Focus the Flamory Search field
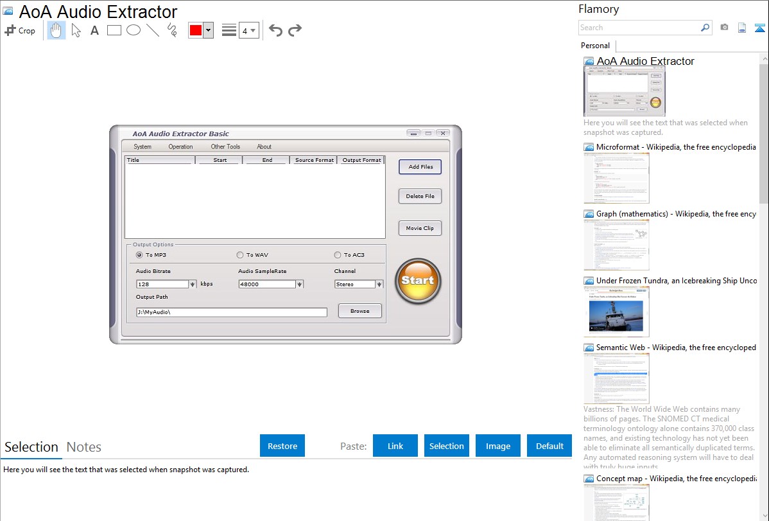Screen dimensions: 769x521 (639, 28)
